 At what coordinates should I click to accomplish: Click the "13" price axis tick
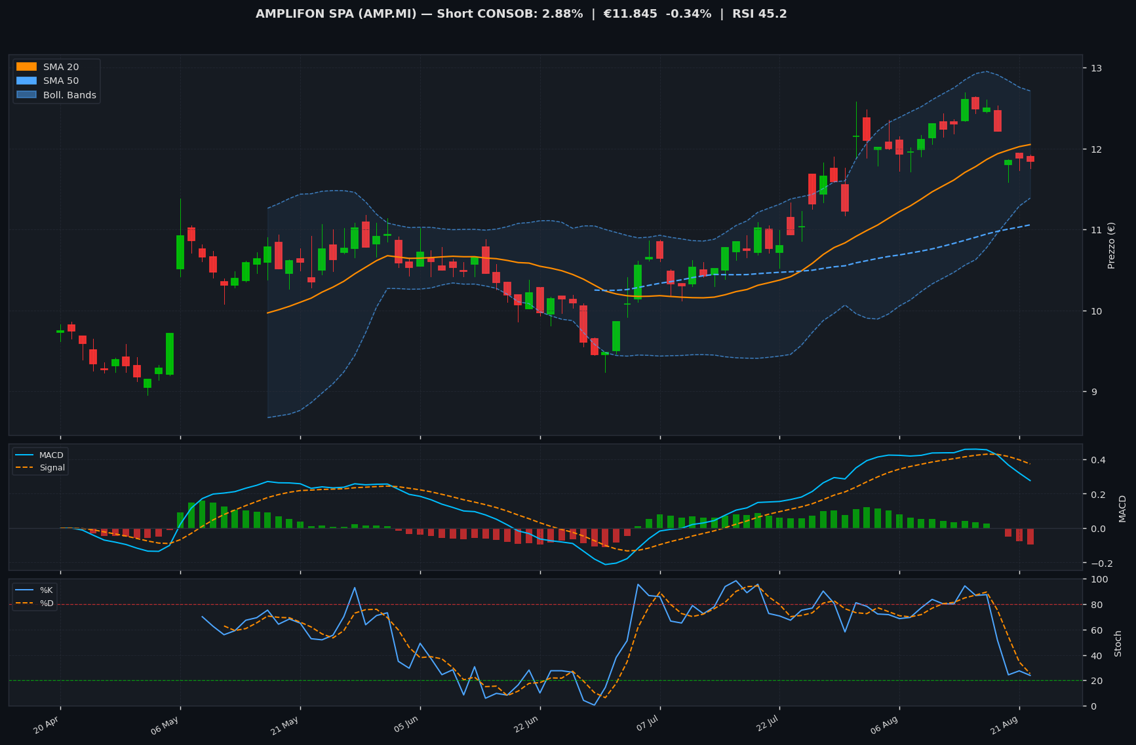1096,68
